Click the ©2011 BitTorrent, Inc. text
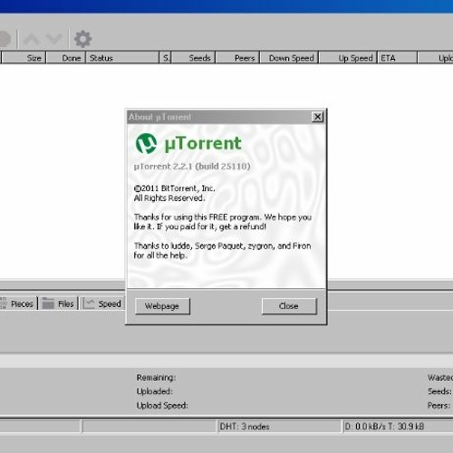The height and width of the screenshot is (453, 453). click(175, 188)
